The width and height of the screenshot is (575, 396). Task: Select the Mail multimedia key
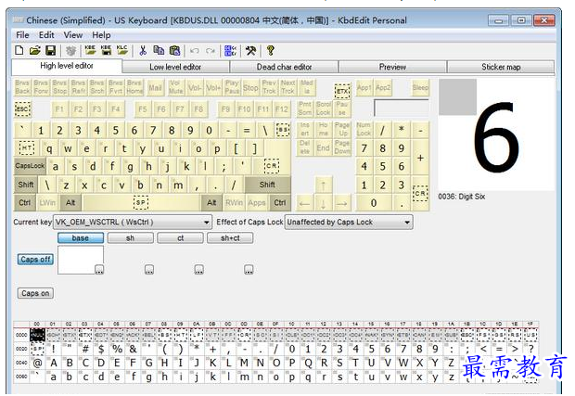point(155,87)
